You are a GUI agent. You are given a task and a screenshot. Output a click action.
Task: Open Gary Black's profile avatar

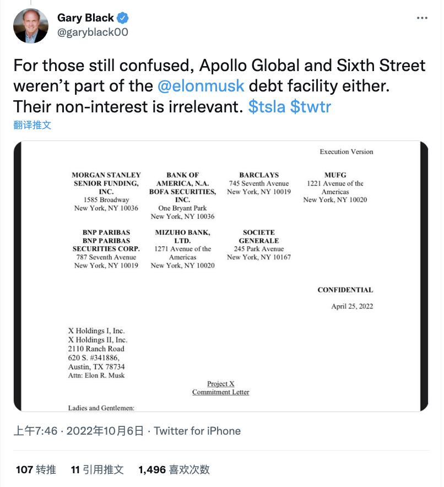pos(31,25)
